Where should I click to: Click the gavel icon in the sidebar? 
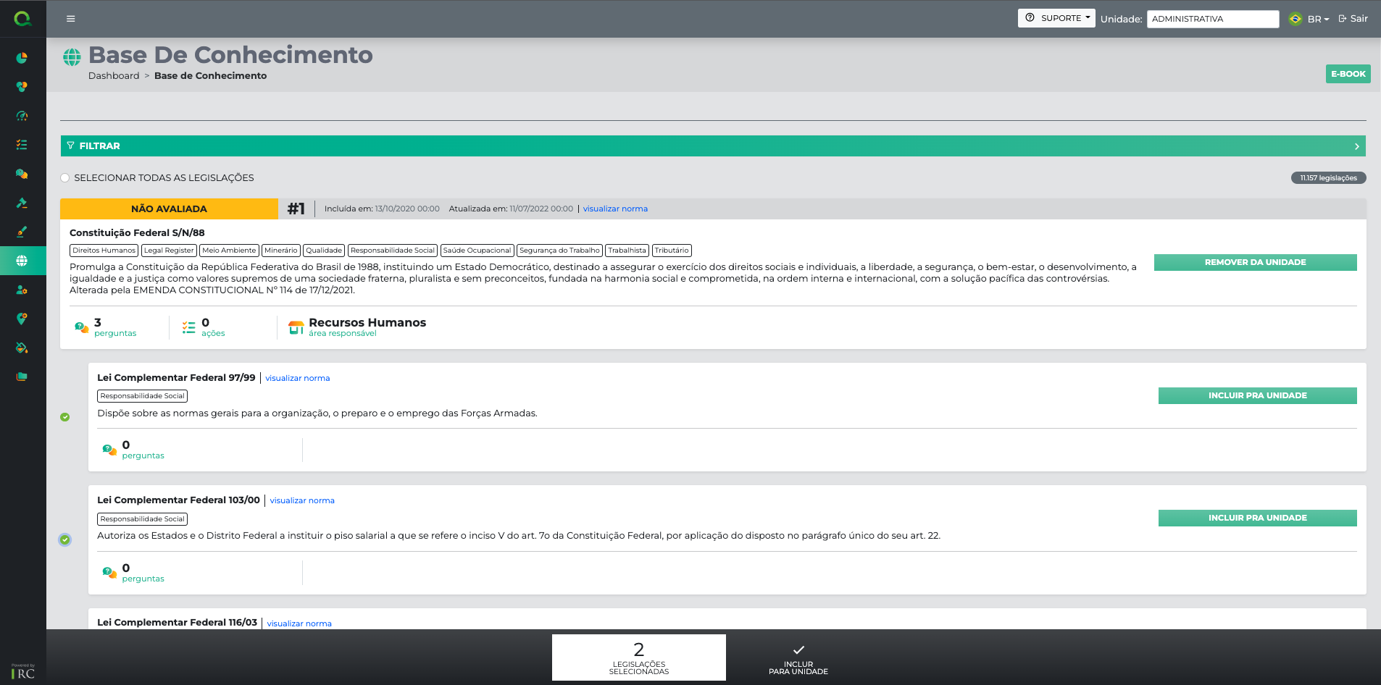coord(22,203)
